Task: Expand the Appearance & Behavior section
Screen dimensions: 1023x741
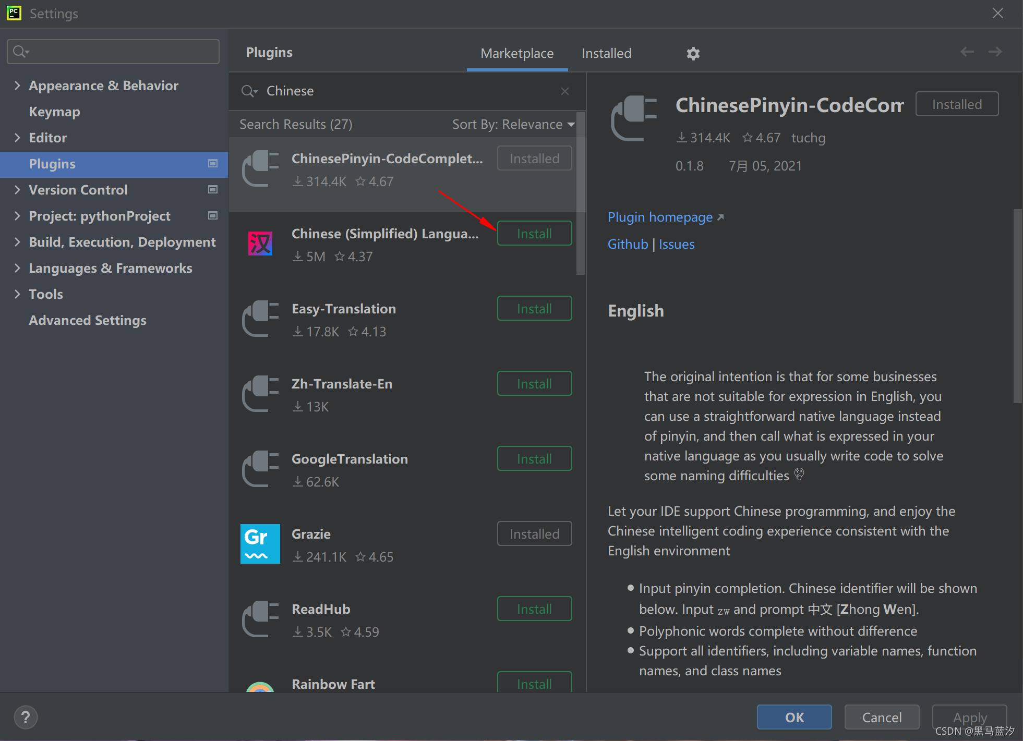Action: click(x=17, y=86)
